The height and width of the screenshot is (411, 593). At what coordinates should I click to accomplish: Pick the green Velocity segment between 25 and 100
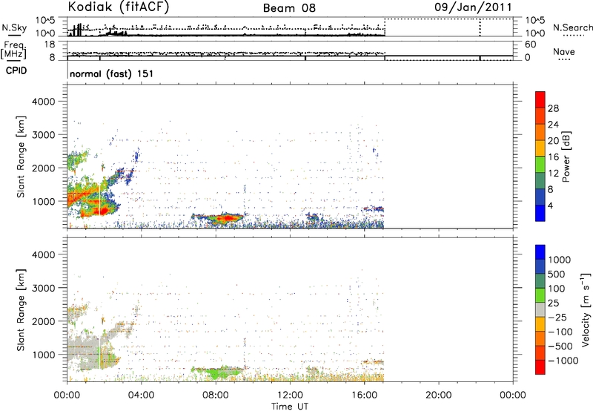pos(540,295)
